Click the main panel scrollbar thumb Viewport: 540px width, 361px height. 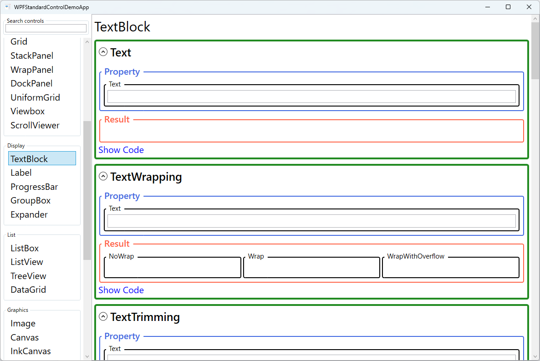pyautogui.click(x=535, y=51)
